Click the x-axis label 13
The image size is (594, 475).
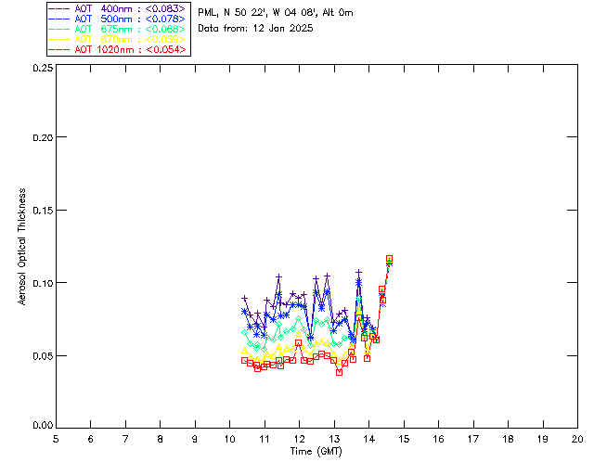(334, 439)
